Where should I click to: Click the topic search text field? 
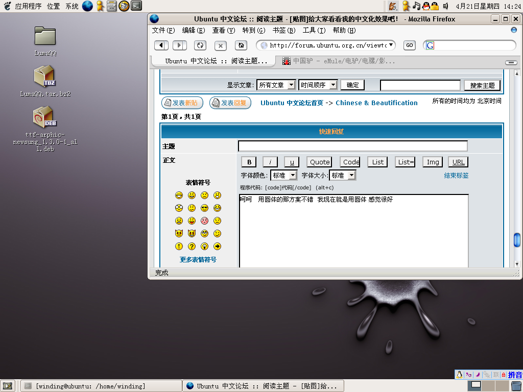coord(420,85)
